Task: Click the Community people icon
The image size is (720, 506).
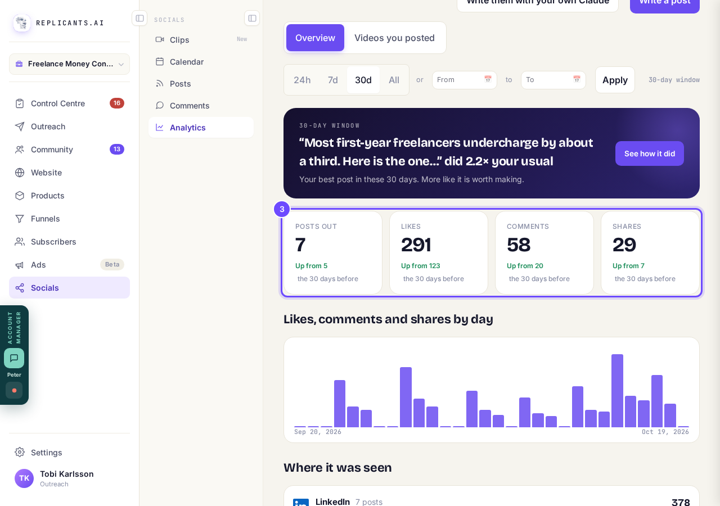Action: point(20,150)
